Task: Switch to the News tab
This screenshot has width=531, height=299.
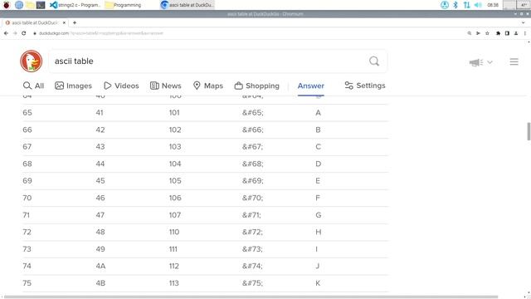Action: 166,86
